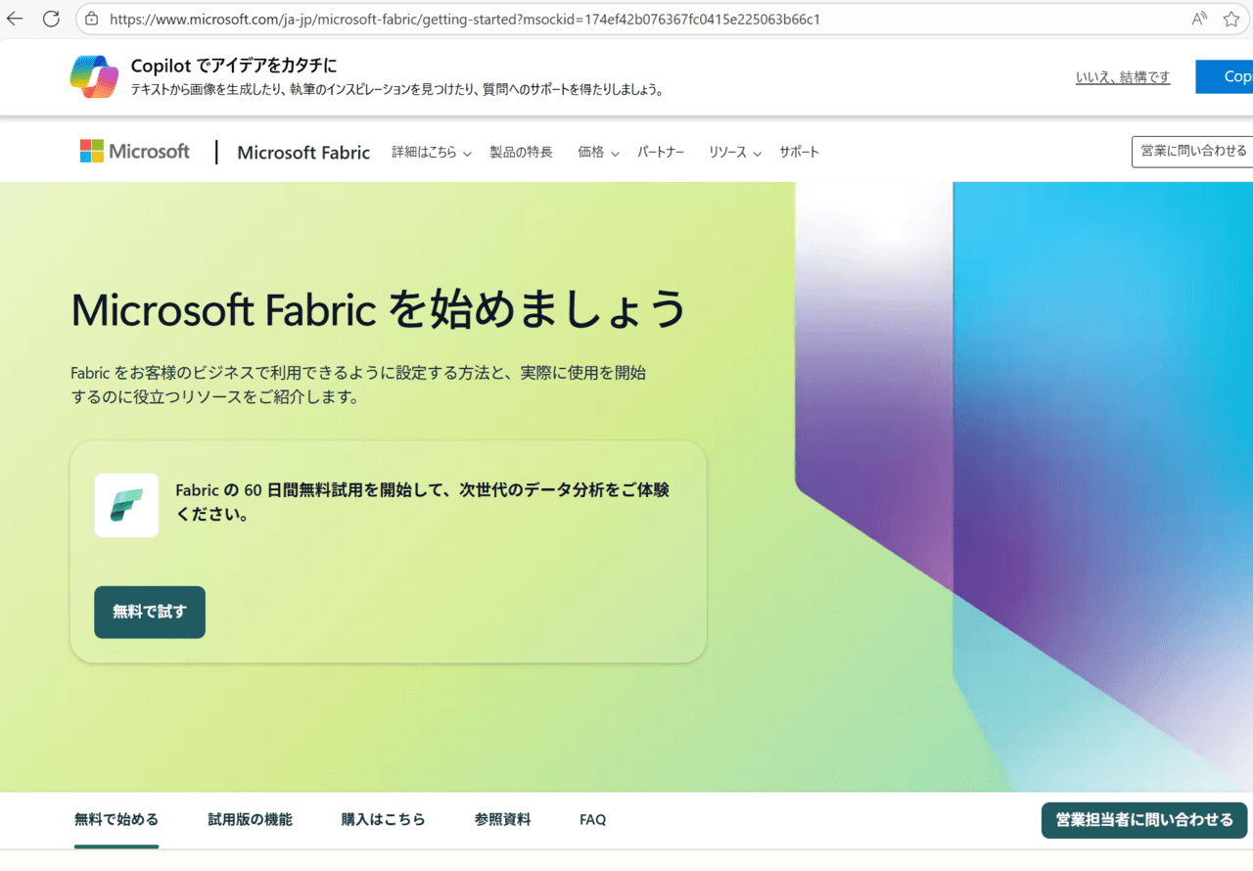The image size is (1253, 871).
Task: Click the Fabric product icon in the card
Action: coord(126,505)
